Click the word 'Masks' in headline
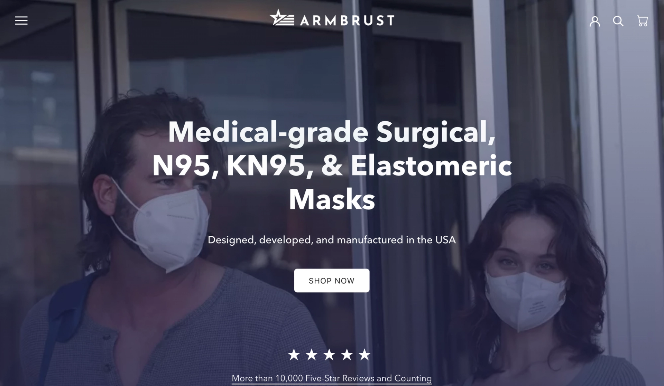This screenshot has width=664, height=386. (x=332, y=199)
